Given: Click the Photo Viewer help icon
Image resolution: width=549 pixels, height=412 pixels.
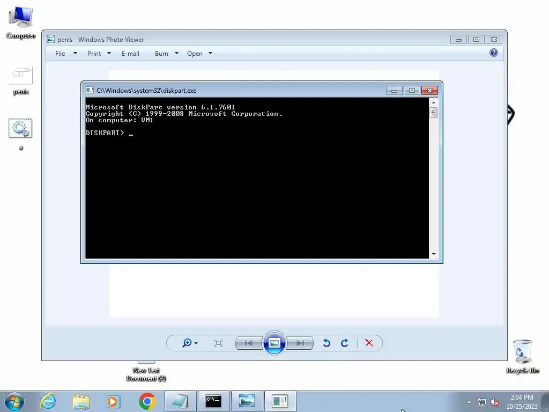Looking at the screenshot, I should (494, 53).
